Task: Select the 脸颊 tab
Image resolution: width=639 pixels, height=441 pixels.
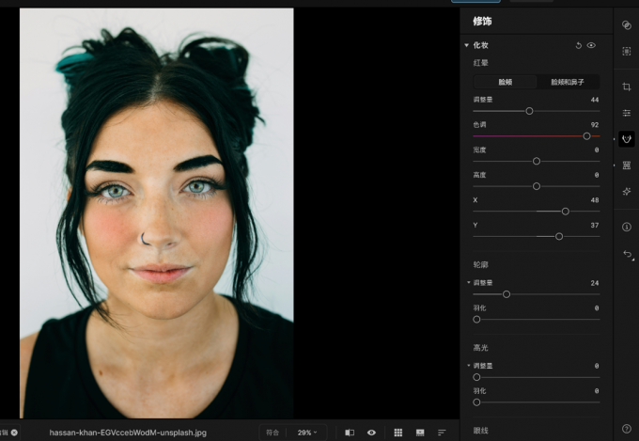Action: click(505, 82)
